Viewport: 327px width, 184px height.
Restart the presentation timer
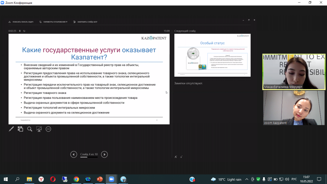(24, 31)
